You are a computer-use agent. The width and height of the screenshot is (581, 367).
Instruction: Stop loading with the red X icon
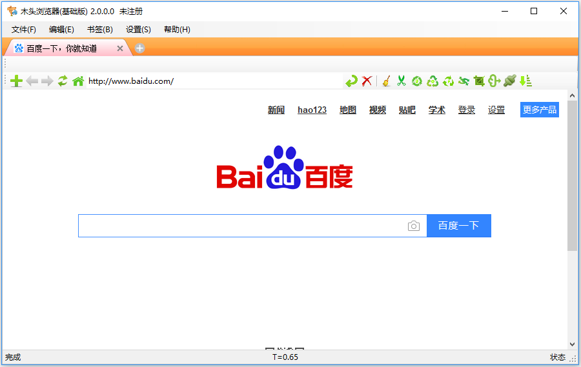367,81
